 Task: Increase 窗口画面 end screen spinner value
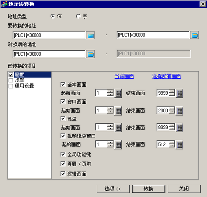[x=172, y=109]
